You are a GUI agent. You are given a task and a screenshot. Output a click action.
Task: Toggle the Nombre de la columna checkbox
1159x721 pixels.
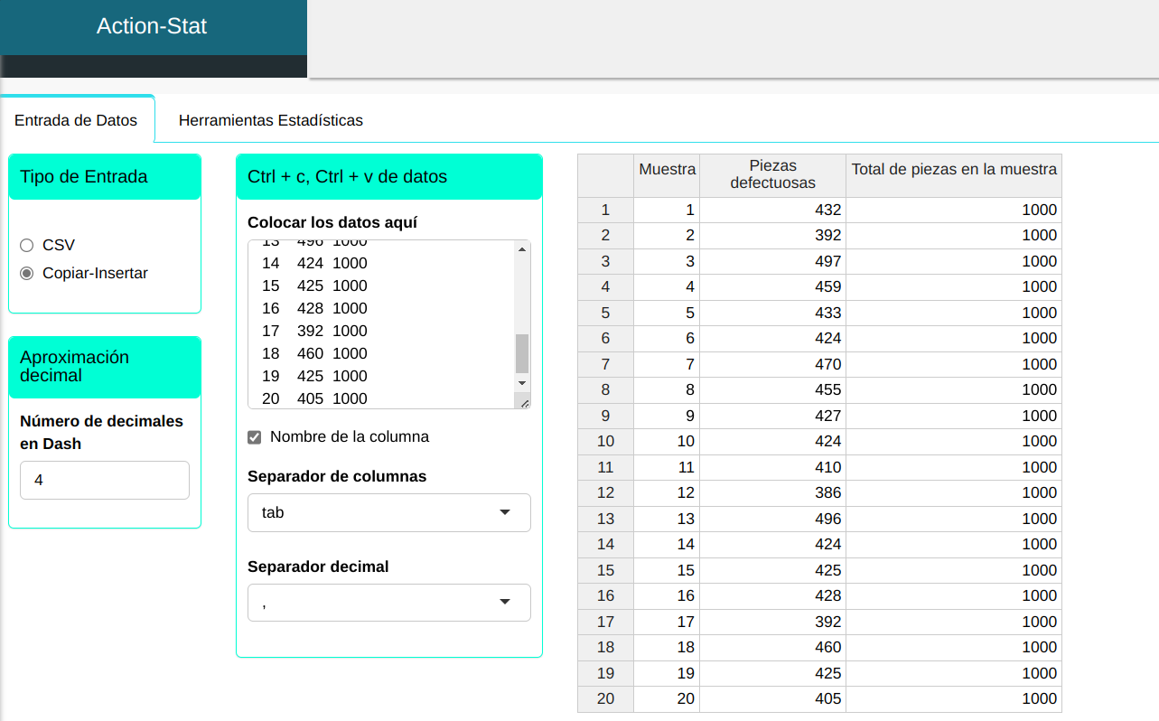pos(255,437)
